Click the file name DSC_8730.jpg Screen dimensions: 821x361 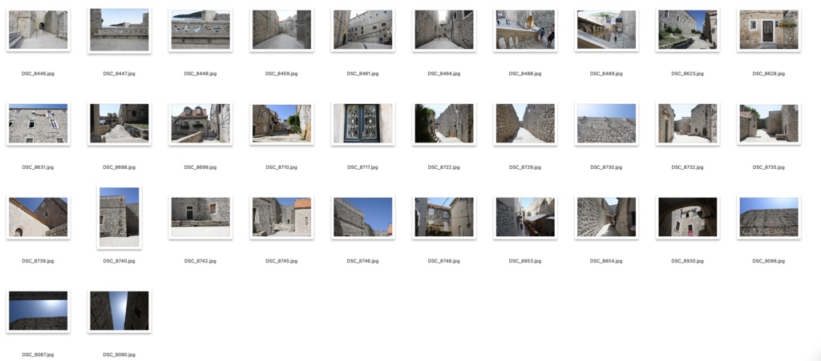pyautogui.click(x=606, y=167)
